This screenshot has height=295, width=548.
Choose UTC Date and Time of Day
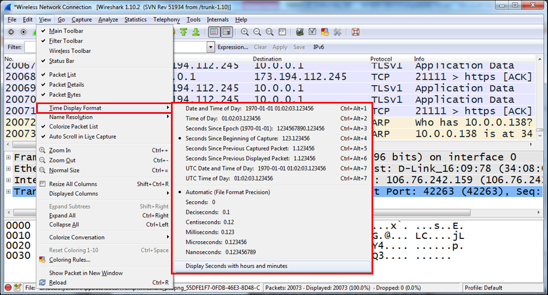coord(272,168)
